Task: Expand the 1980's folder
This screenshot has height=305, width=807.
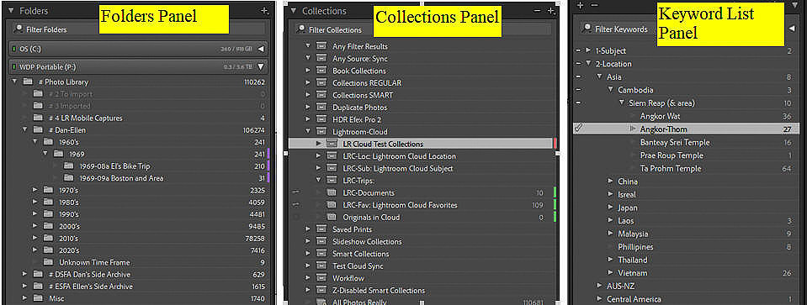Action: click(35, 202)
